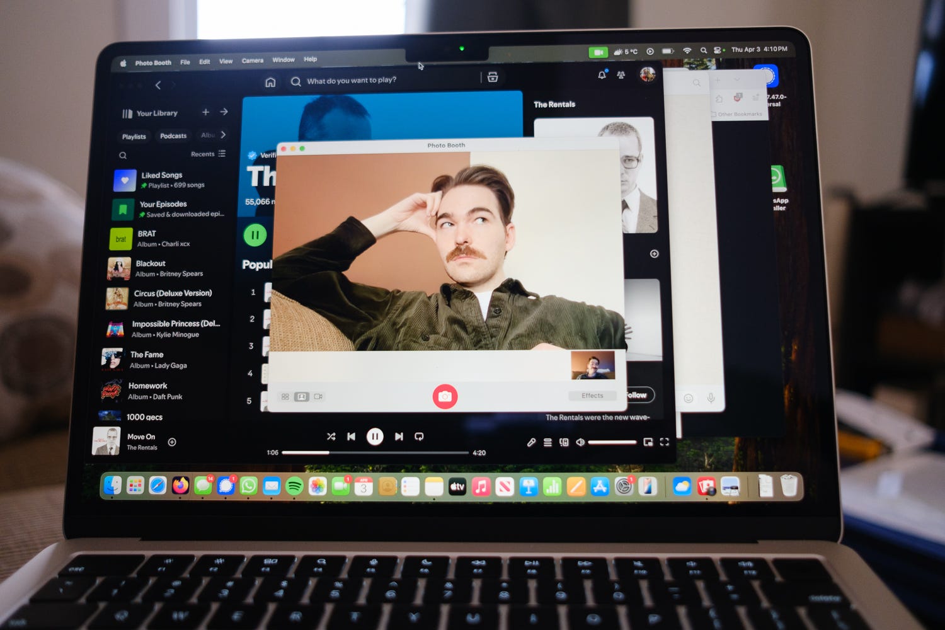Follow The Rentals artist

pyautogui.click(x=638, y=395)
